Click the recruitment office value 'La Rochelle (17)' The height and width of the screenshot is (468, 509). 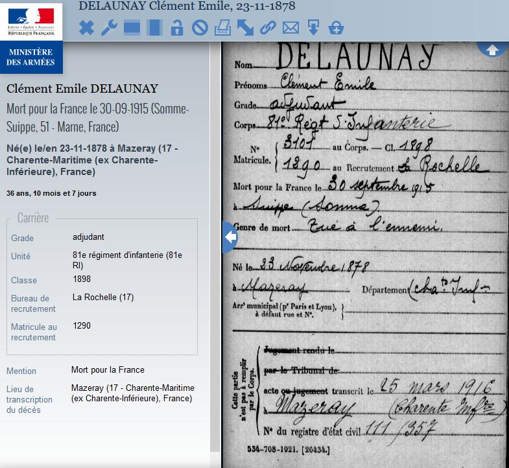[103, 298]
